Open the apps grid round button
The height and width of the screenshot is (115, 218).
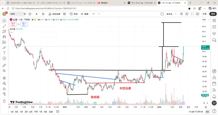pos(214,103)
